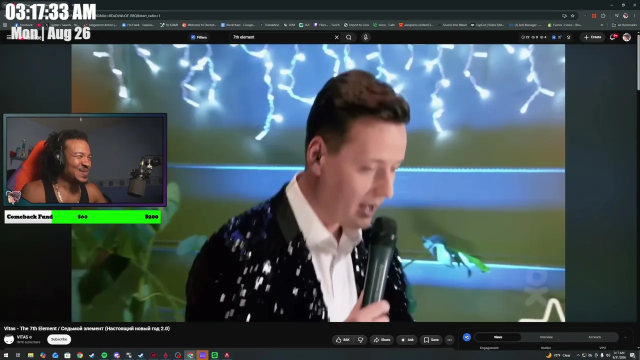
Task: Open File Explorer from the taskbar
Action: tap(30, 355)
